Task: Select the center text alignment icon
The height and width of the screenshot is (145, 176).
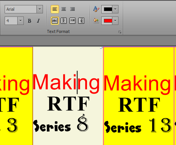Action: point(64,9)
